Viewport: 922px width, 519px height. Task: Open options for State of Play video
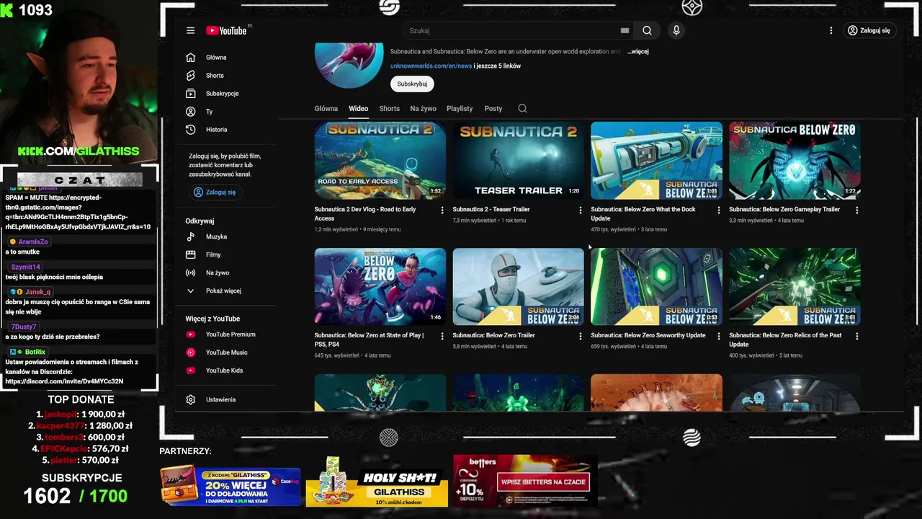[x=442, y=336]
